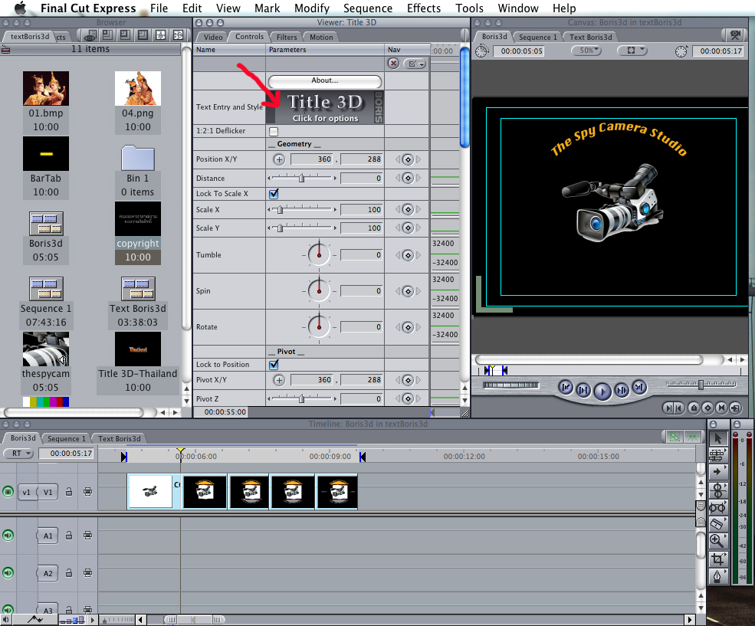Uncheck Lock To Scale X
This screenshot has height=626, width=755.
click(x=274, y=193)
